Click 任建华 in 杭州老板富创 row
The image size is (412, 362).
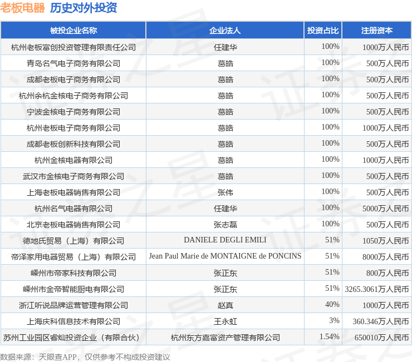point(225,47)
